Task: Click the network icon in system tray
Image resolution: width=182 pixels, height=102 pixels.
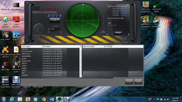Action: pyautogui.click(x=165, y=99)
